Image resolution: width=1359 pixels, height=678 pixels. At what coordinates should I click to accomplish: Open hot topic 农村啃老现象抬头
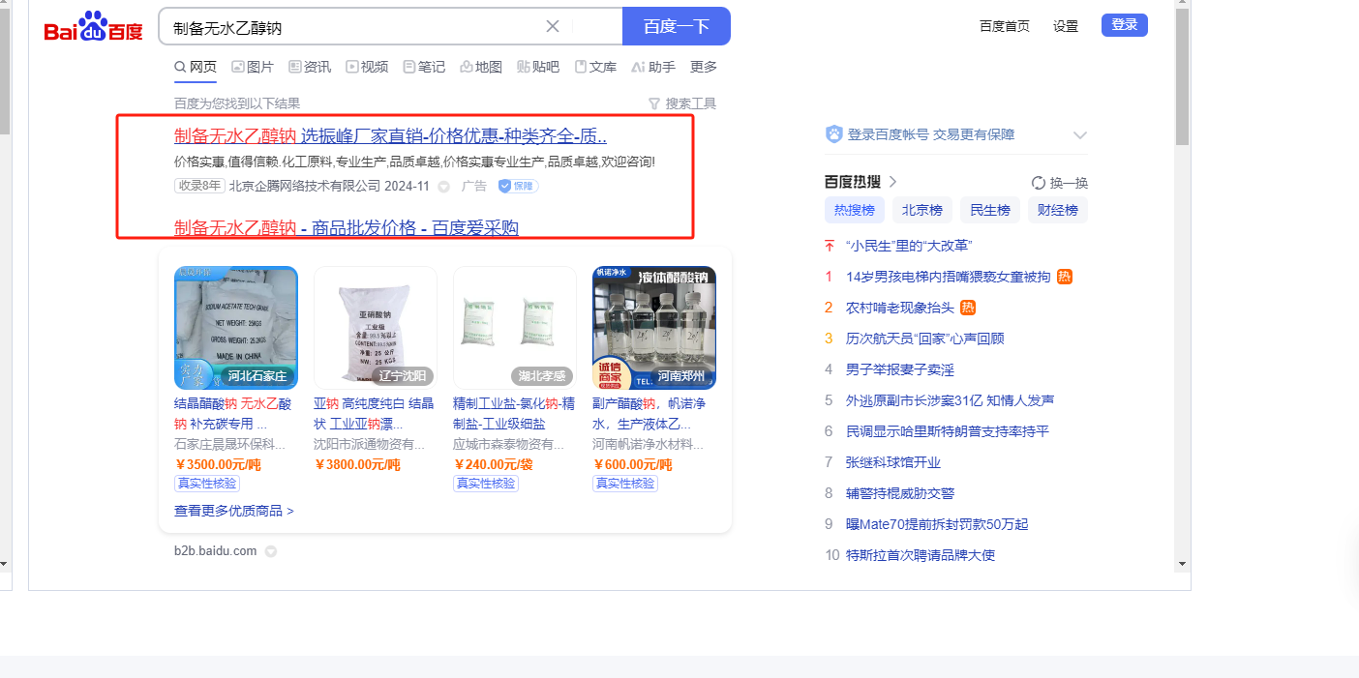[x=900, y=308]
